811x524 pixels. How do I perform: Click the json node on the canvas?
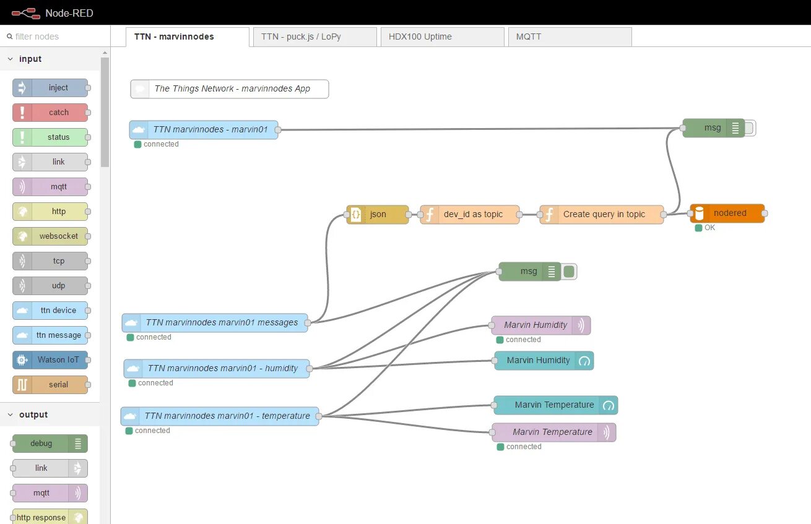tap(378, 215)
